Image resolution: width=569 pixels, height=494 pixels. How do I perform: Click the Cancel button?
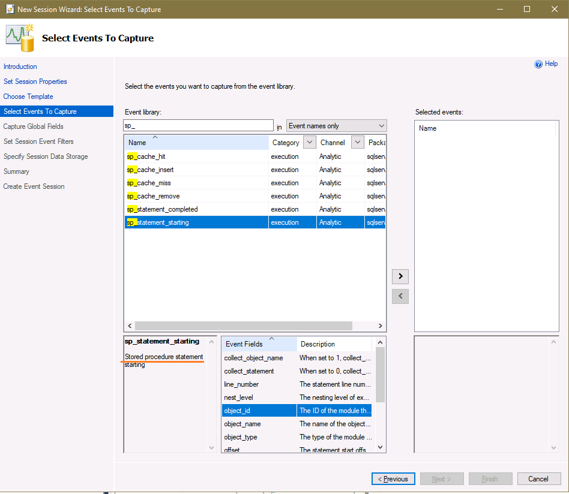coord(538,479)
